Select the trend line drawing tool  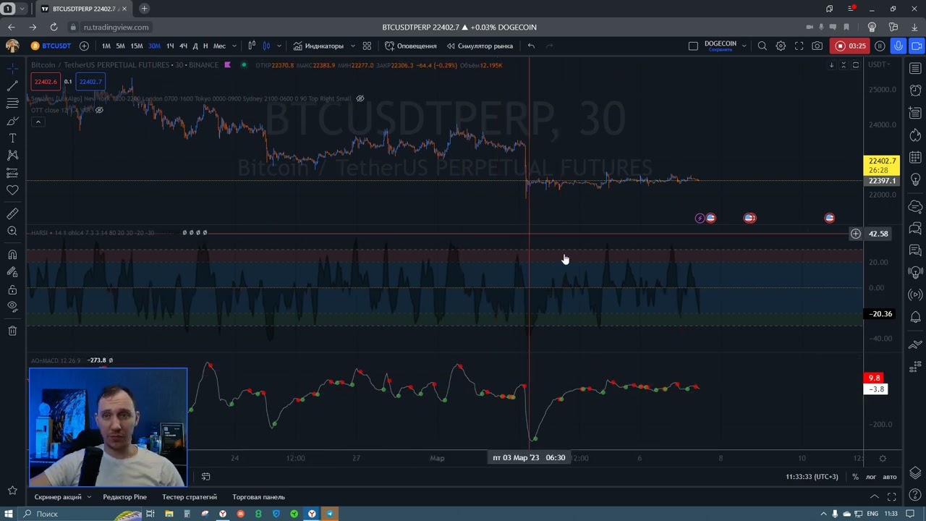click(x=12, y=85)
